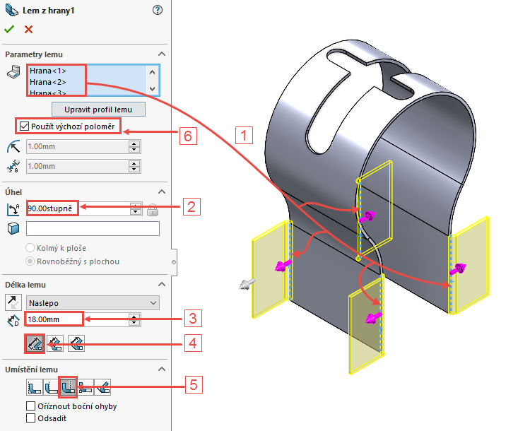The image size is (530, 431).
Task: Open the Naslepo end condition dropdown
Action: point(93,303)
